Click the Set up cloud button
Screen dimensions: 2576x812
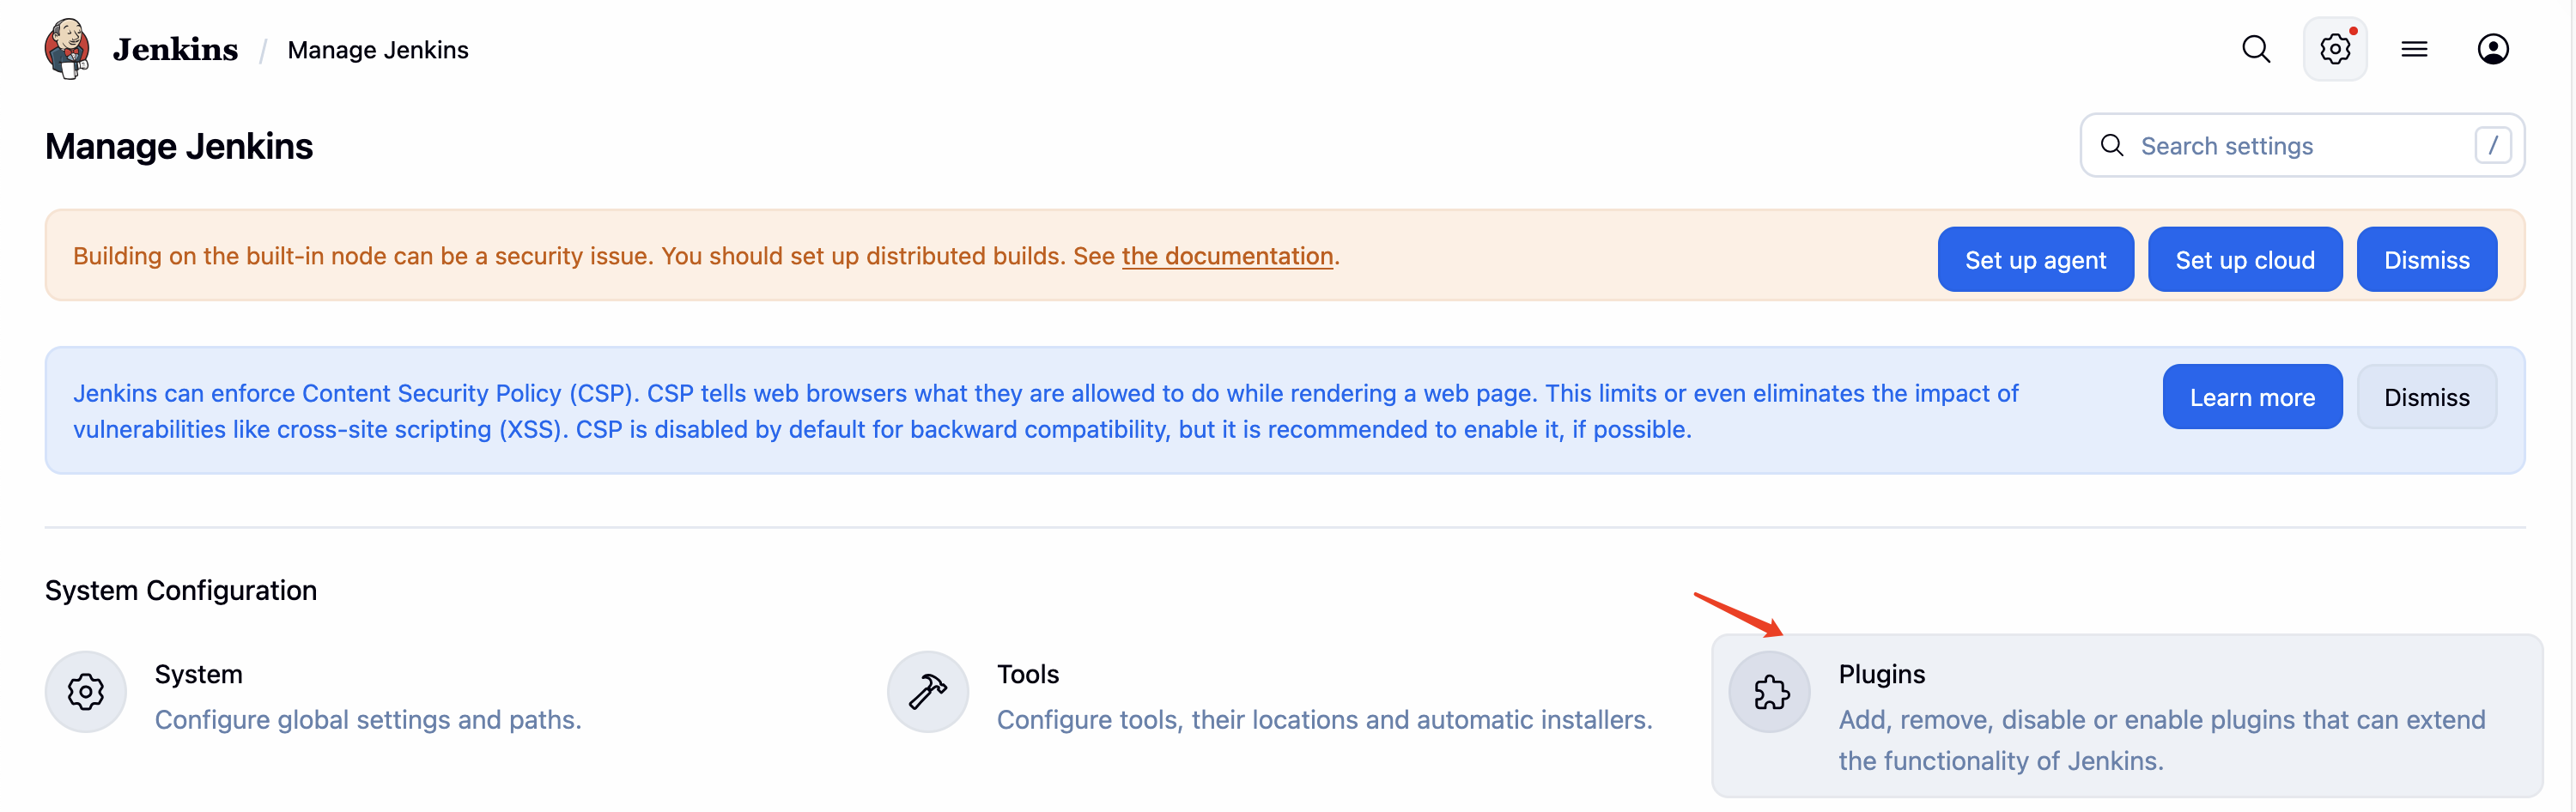pos(2244,260)
